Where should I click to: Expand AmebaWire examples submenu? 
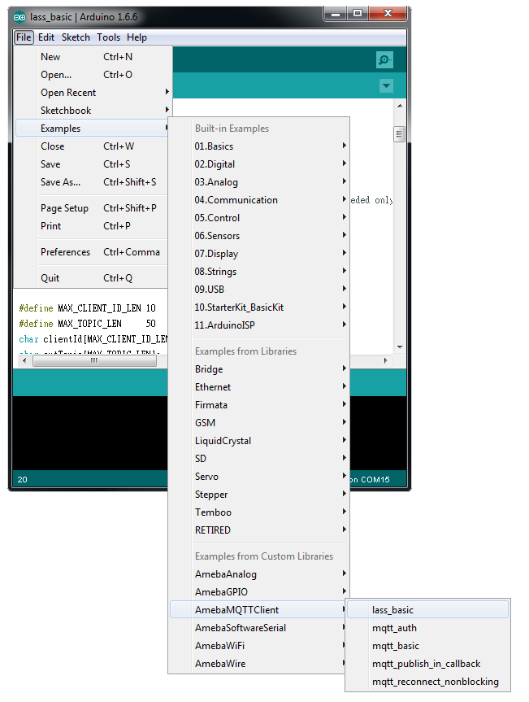click(259, 664)
